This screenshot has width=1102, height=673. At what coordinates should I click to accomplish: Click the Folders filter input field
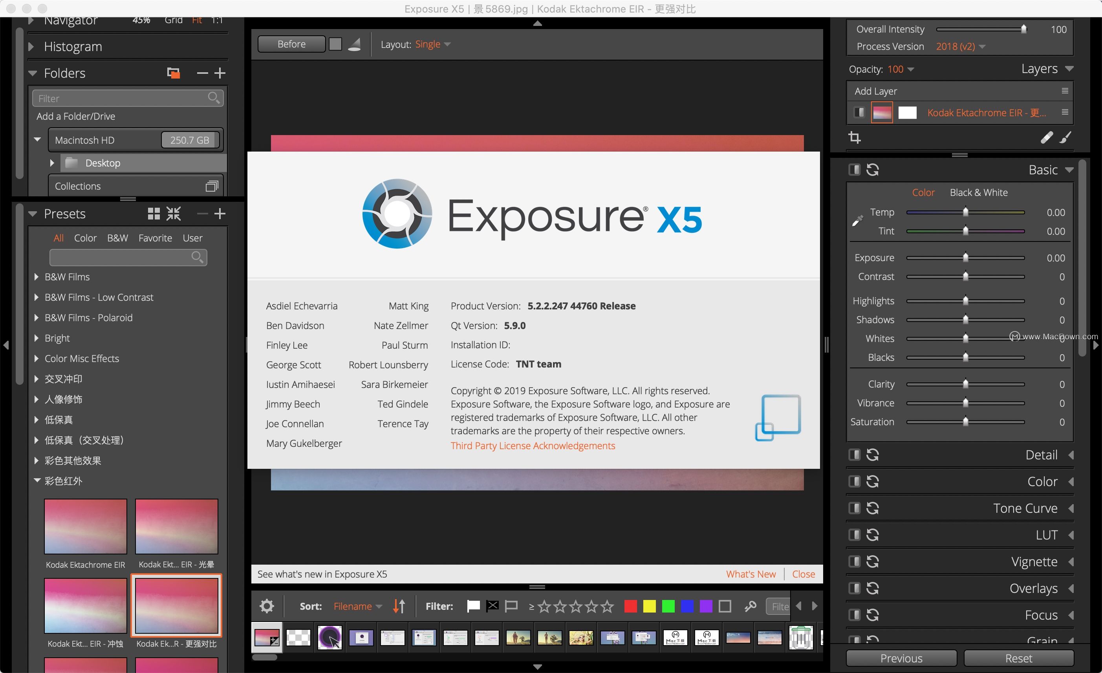click(128, 98)
